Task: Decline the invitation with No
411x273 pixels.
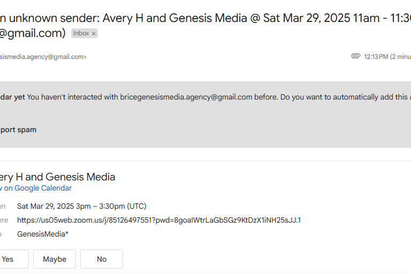Action: (x=102, y=259)
